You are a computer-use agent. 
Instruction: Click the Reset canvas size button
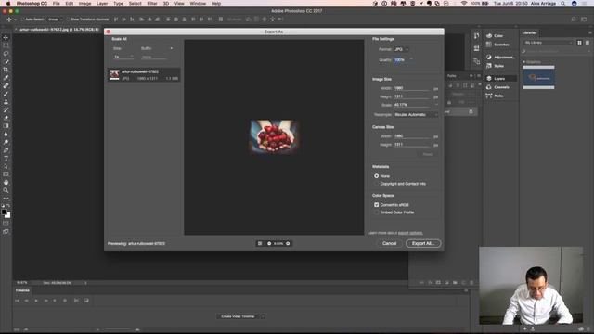pyautogui.click(x=427, y=154)
